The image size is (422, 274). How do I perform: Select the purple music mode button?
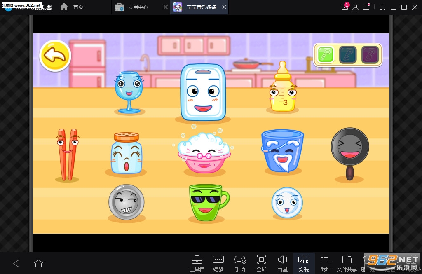(x=370, y=55)
